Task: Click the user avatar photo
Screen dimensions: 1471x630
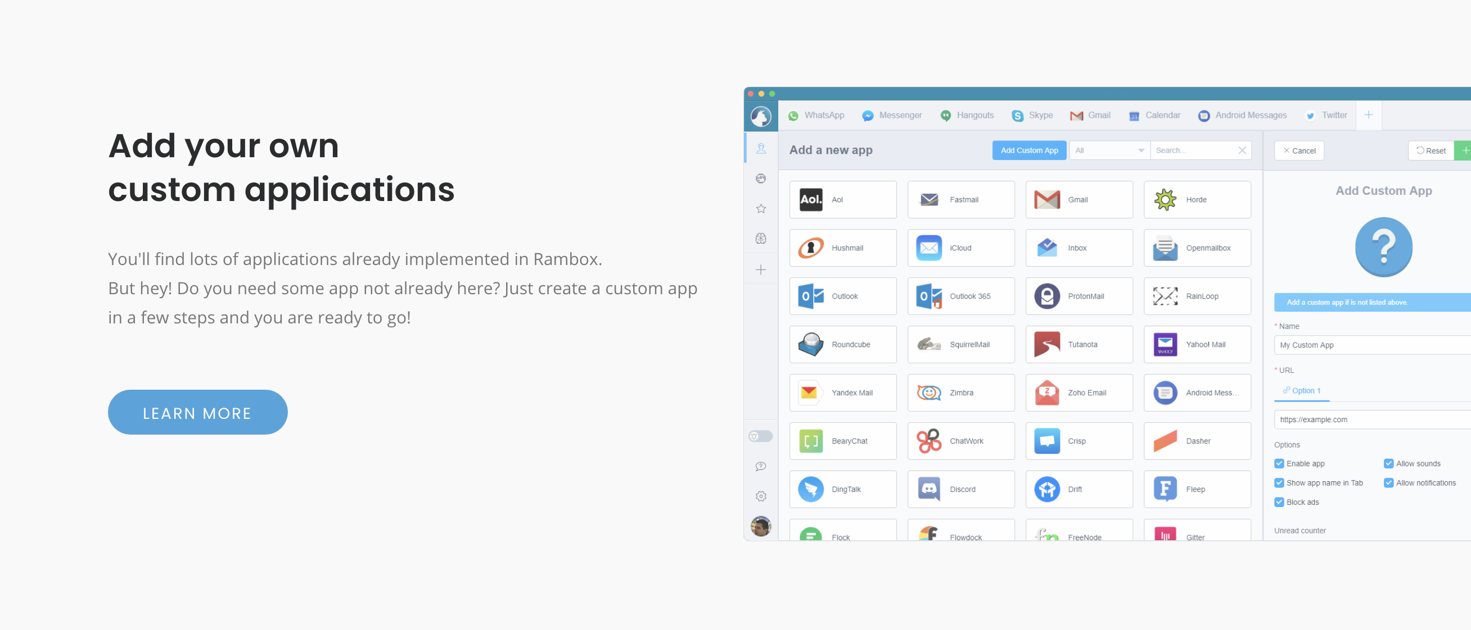Action: tap(761, 526)
